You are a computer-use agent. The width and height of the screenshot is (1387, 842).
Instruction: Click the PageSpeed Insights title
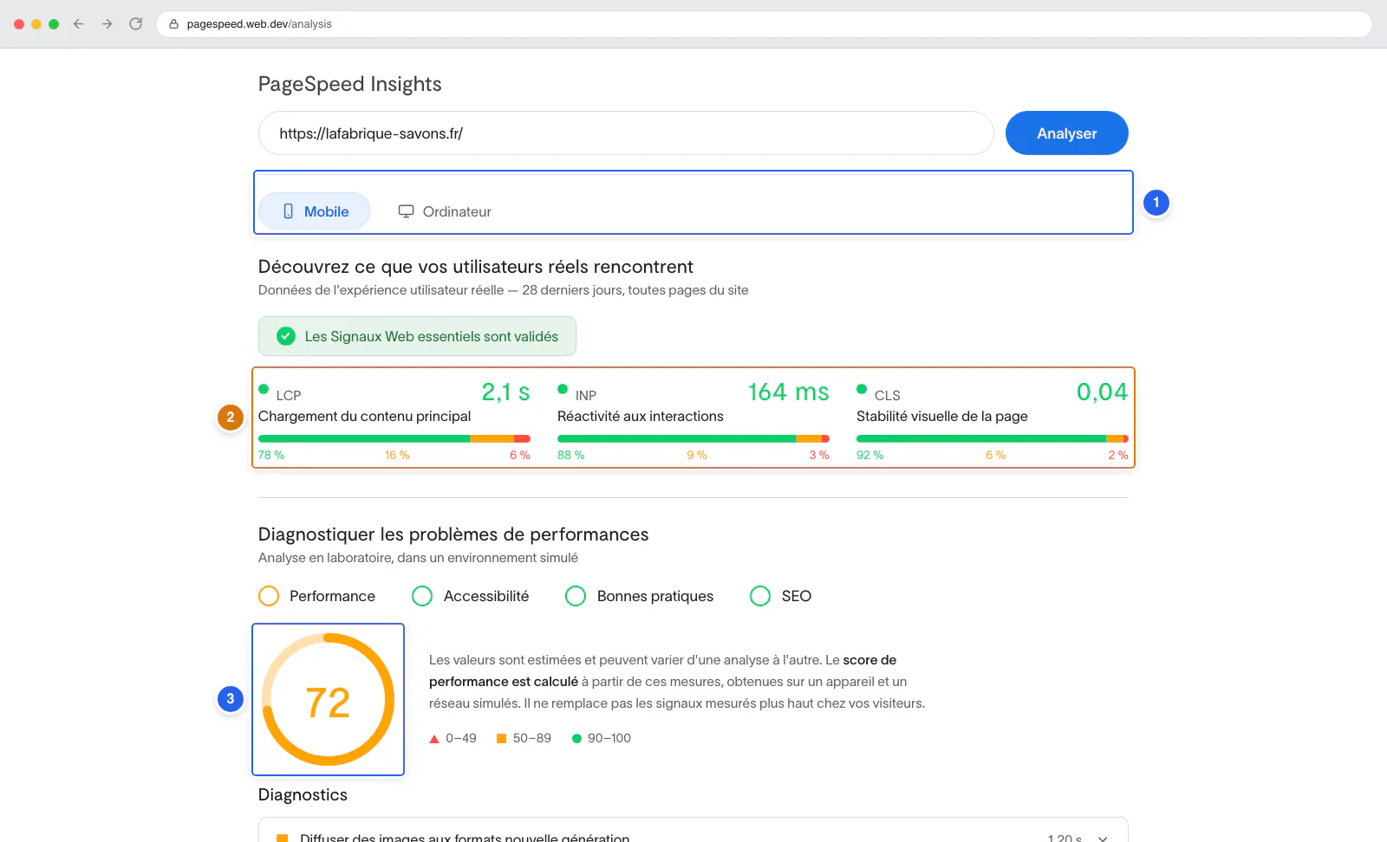[x=350, y=84]
